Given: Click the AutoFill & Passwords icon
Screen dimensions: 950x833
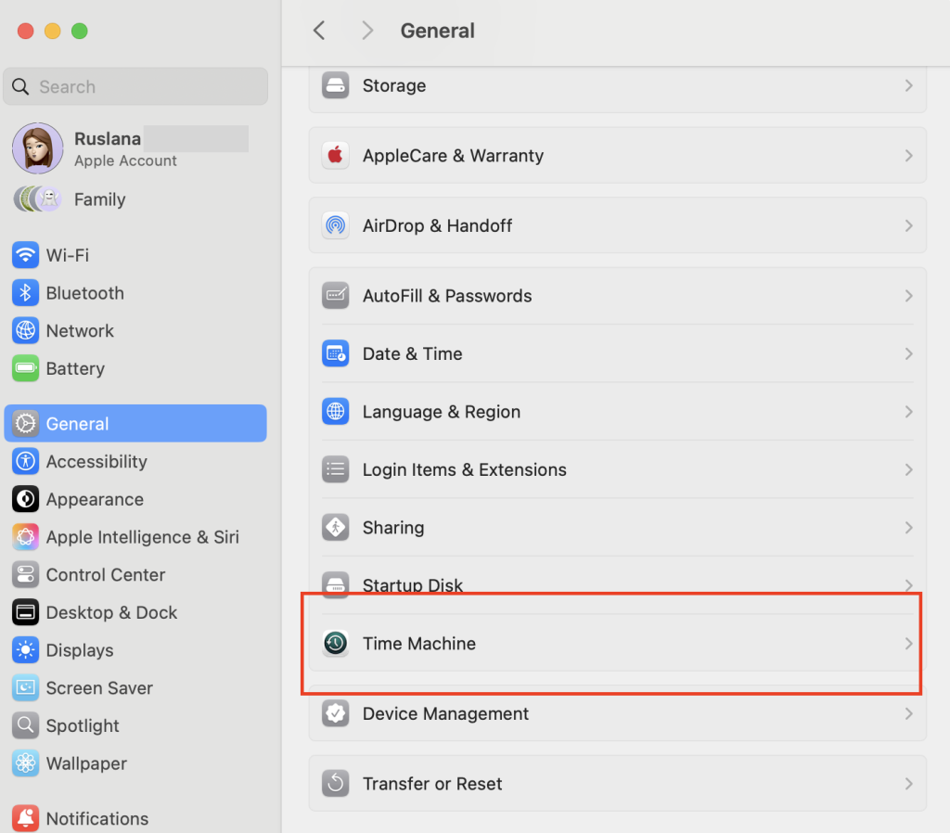Looking at the screenshot, I should (x=335, y=296).
